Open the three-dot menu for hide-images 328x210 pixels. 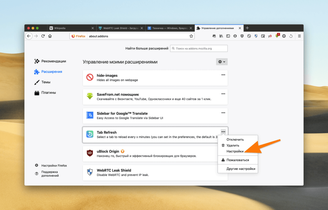[x=223, y=75]
